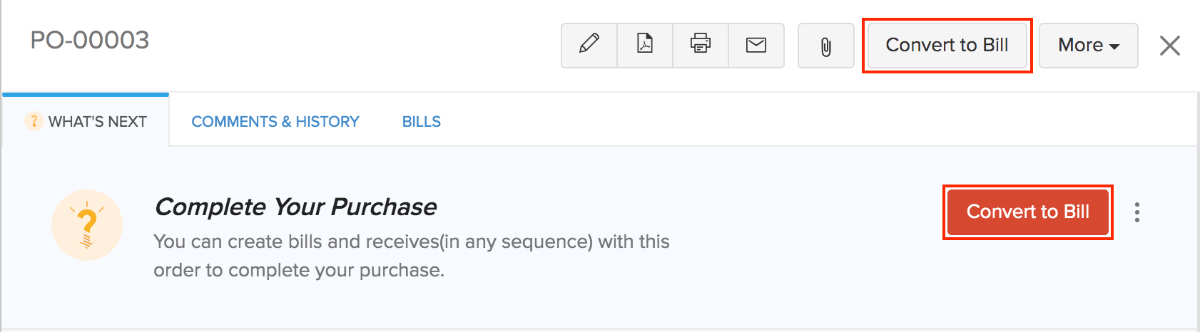Click the Complete Your Purchase heading
Screen dimensions: 1200x332
coord(295,207)
